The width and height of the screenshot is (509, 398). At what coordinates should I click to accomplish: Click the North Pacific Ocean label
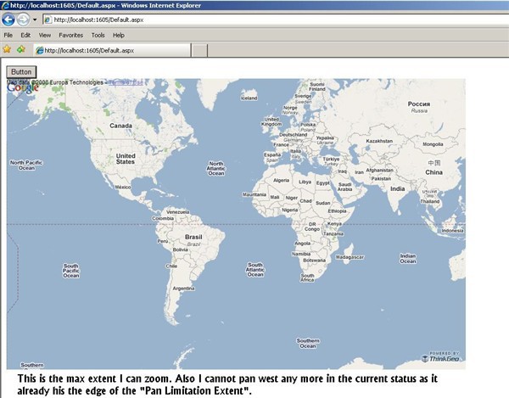coord(26,165)
